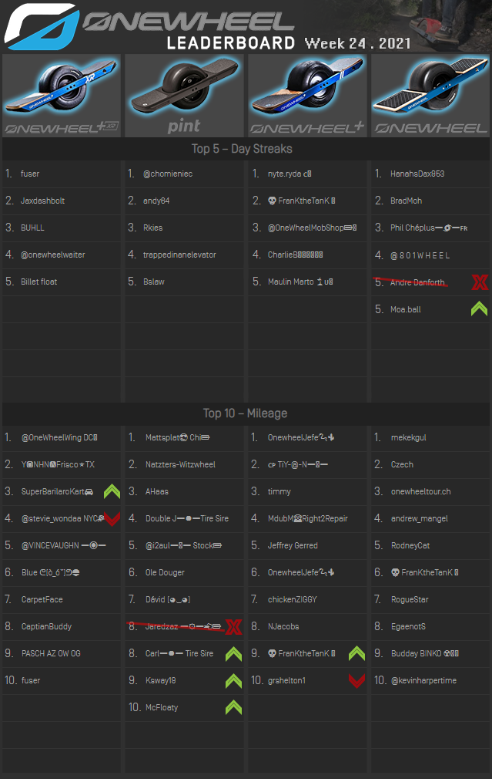The height and width of the screenshot is (779, 492).
Task: Select the Onewheel+ board thumbnail
Action: [x=307, y=96]
